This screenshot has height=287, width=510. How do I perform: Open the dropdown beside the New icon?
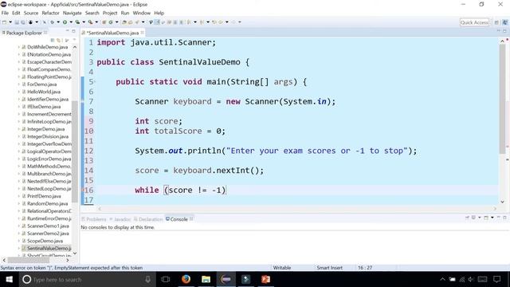pos(10,22)
